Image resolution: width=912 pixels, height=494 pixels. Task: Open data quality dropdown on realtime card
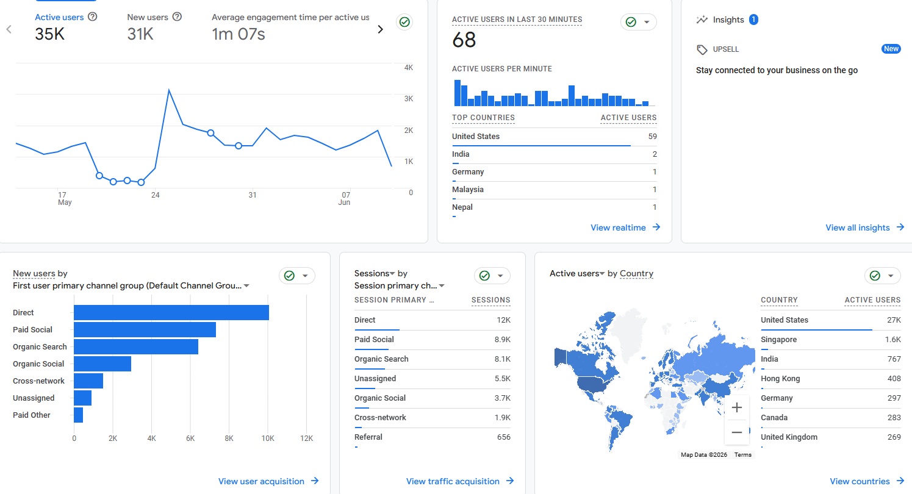click(x=639, y=22)
